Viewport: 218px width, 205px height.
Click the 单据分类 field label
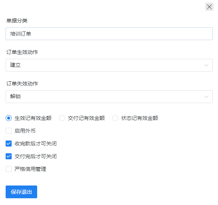[x=17, y=21]
